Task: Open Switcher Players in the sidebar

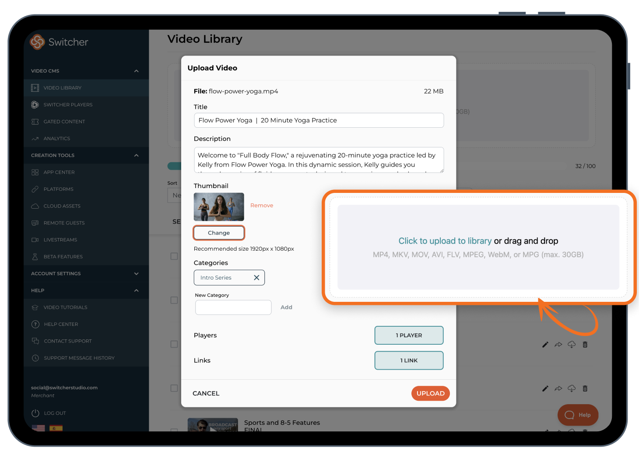Action: [68, 105]
